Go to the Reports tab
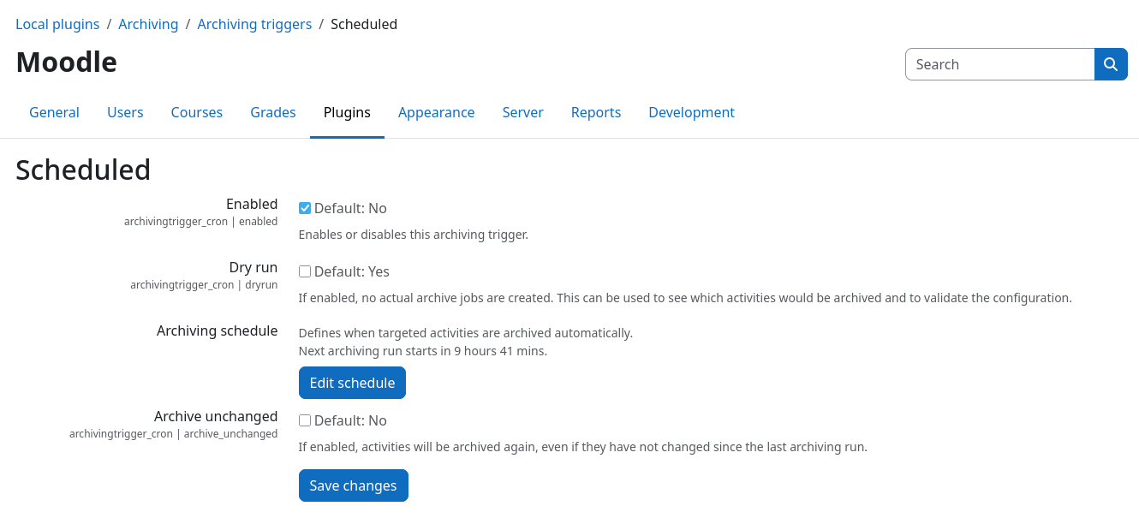The width and height of the screenshot is (1139, 518). (x=596, y=112)
